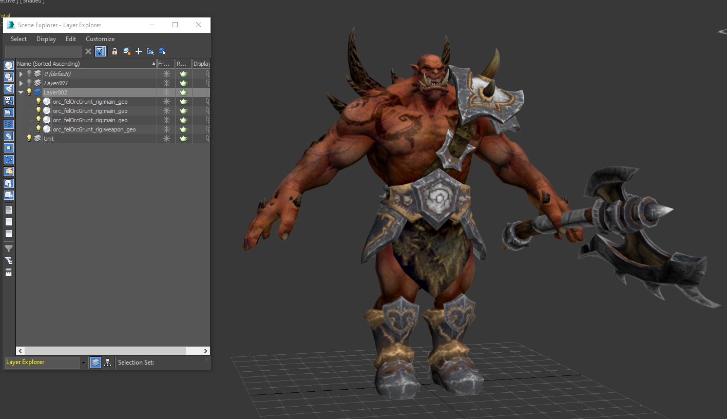Click the hierarchy-with-cursor Select Children icon
The height and width of the screenshot is (419, 727).
pyautogui.click(x=150, y=51)
